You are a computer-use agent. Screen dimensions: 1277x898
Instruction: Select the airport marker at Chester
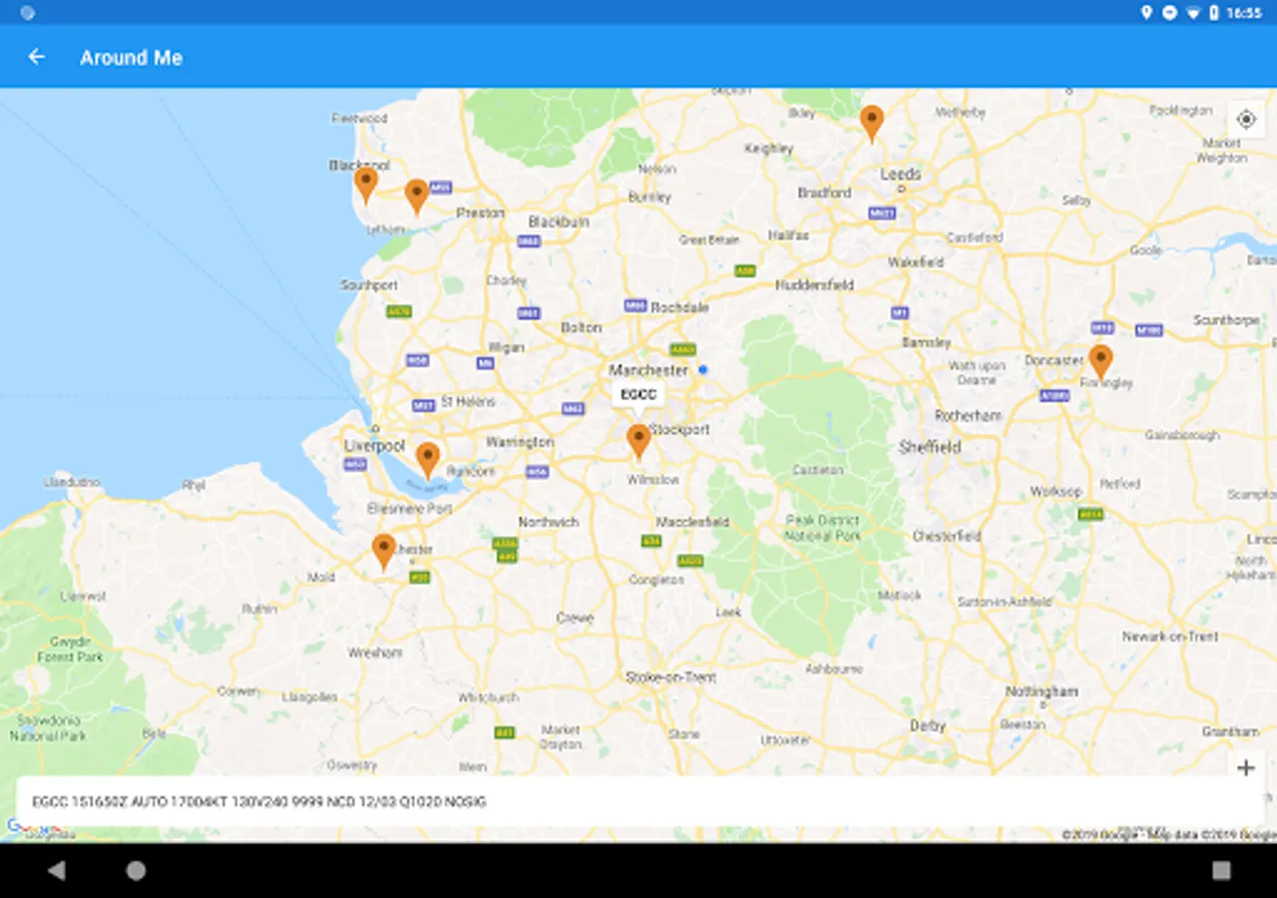[x=384, y=552]
